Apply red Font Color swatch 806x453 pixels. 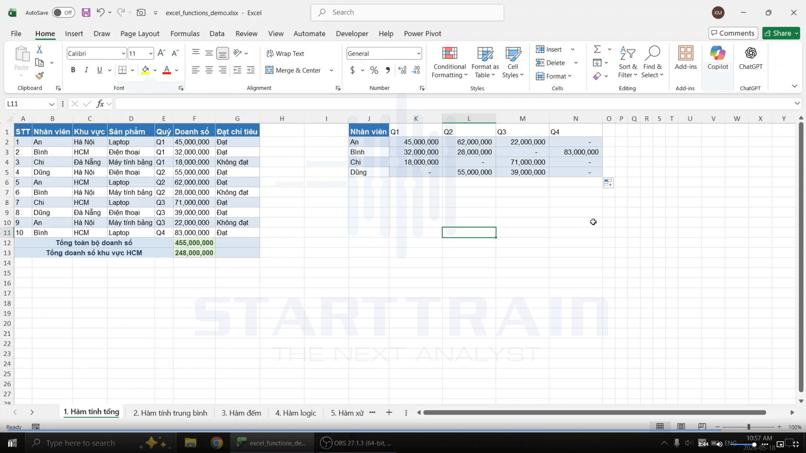pos(167,70)
